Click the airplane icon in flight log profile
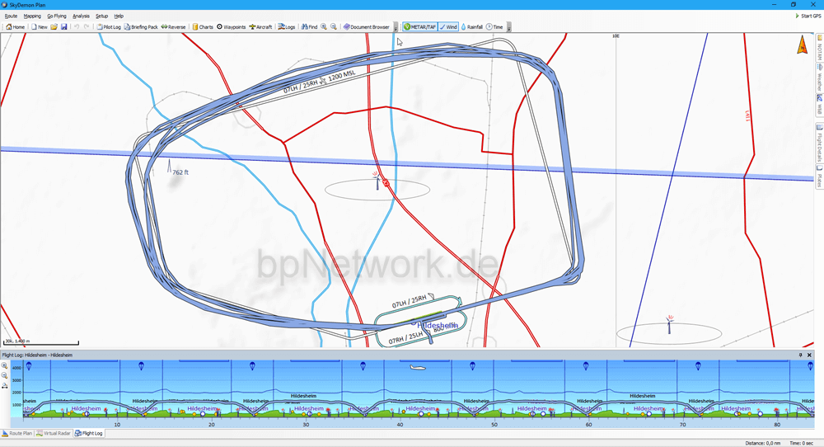The image size is (824, 447). click(418, 367)
